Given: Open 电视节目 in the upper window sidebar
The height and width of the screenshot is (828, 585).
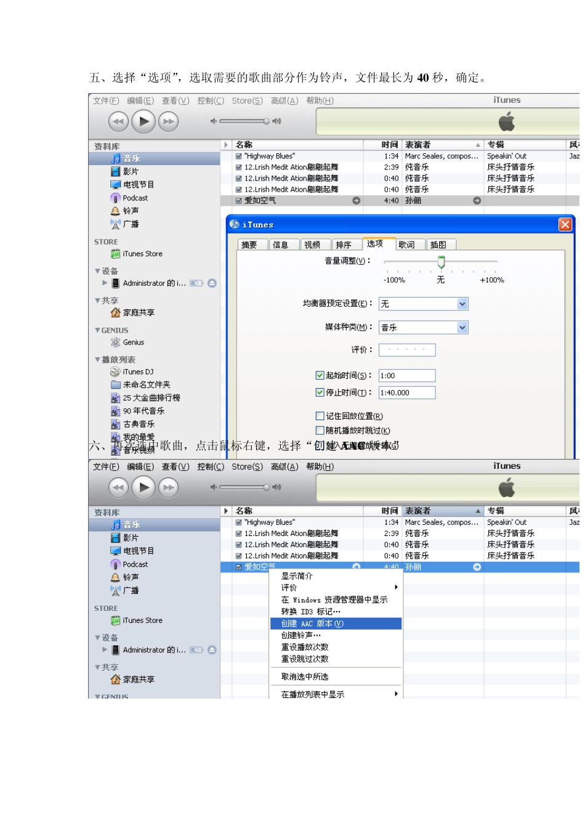Looking at the screenshot, I should coord(132,184).
